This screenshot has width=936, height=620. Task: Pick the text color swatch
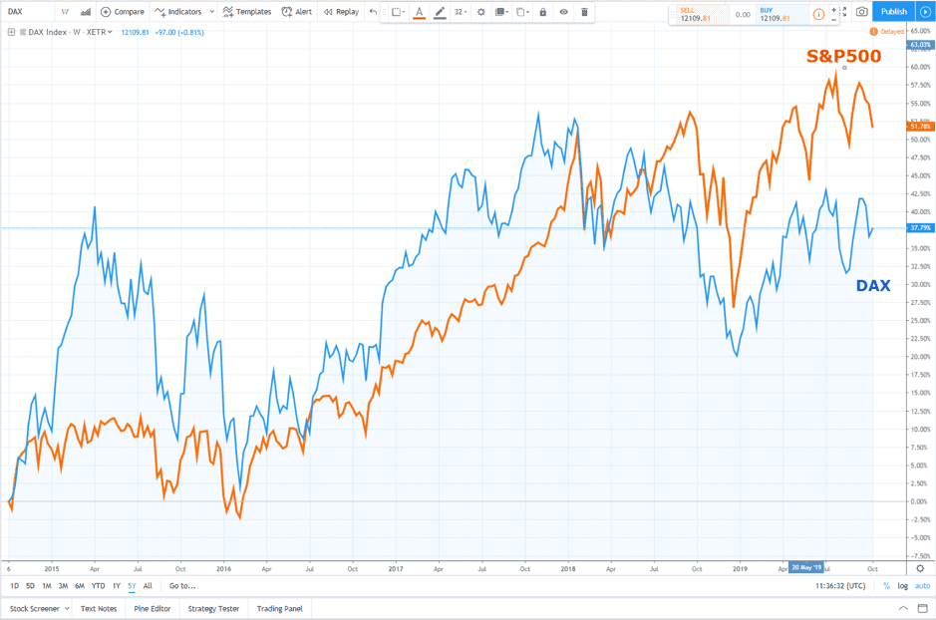coord(418,12)
